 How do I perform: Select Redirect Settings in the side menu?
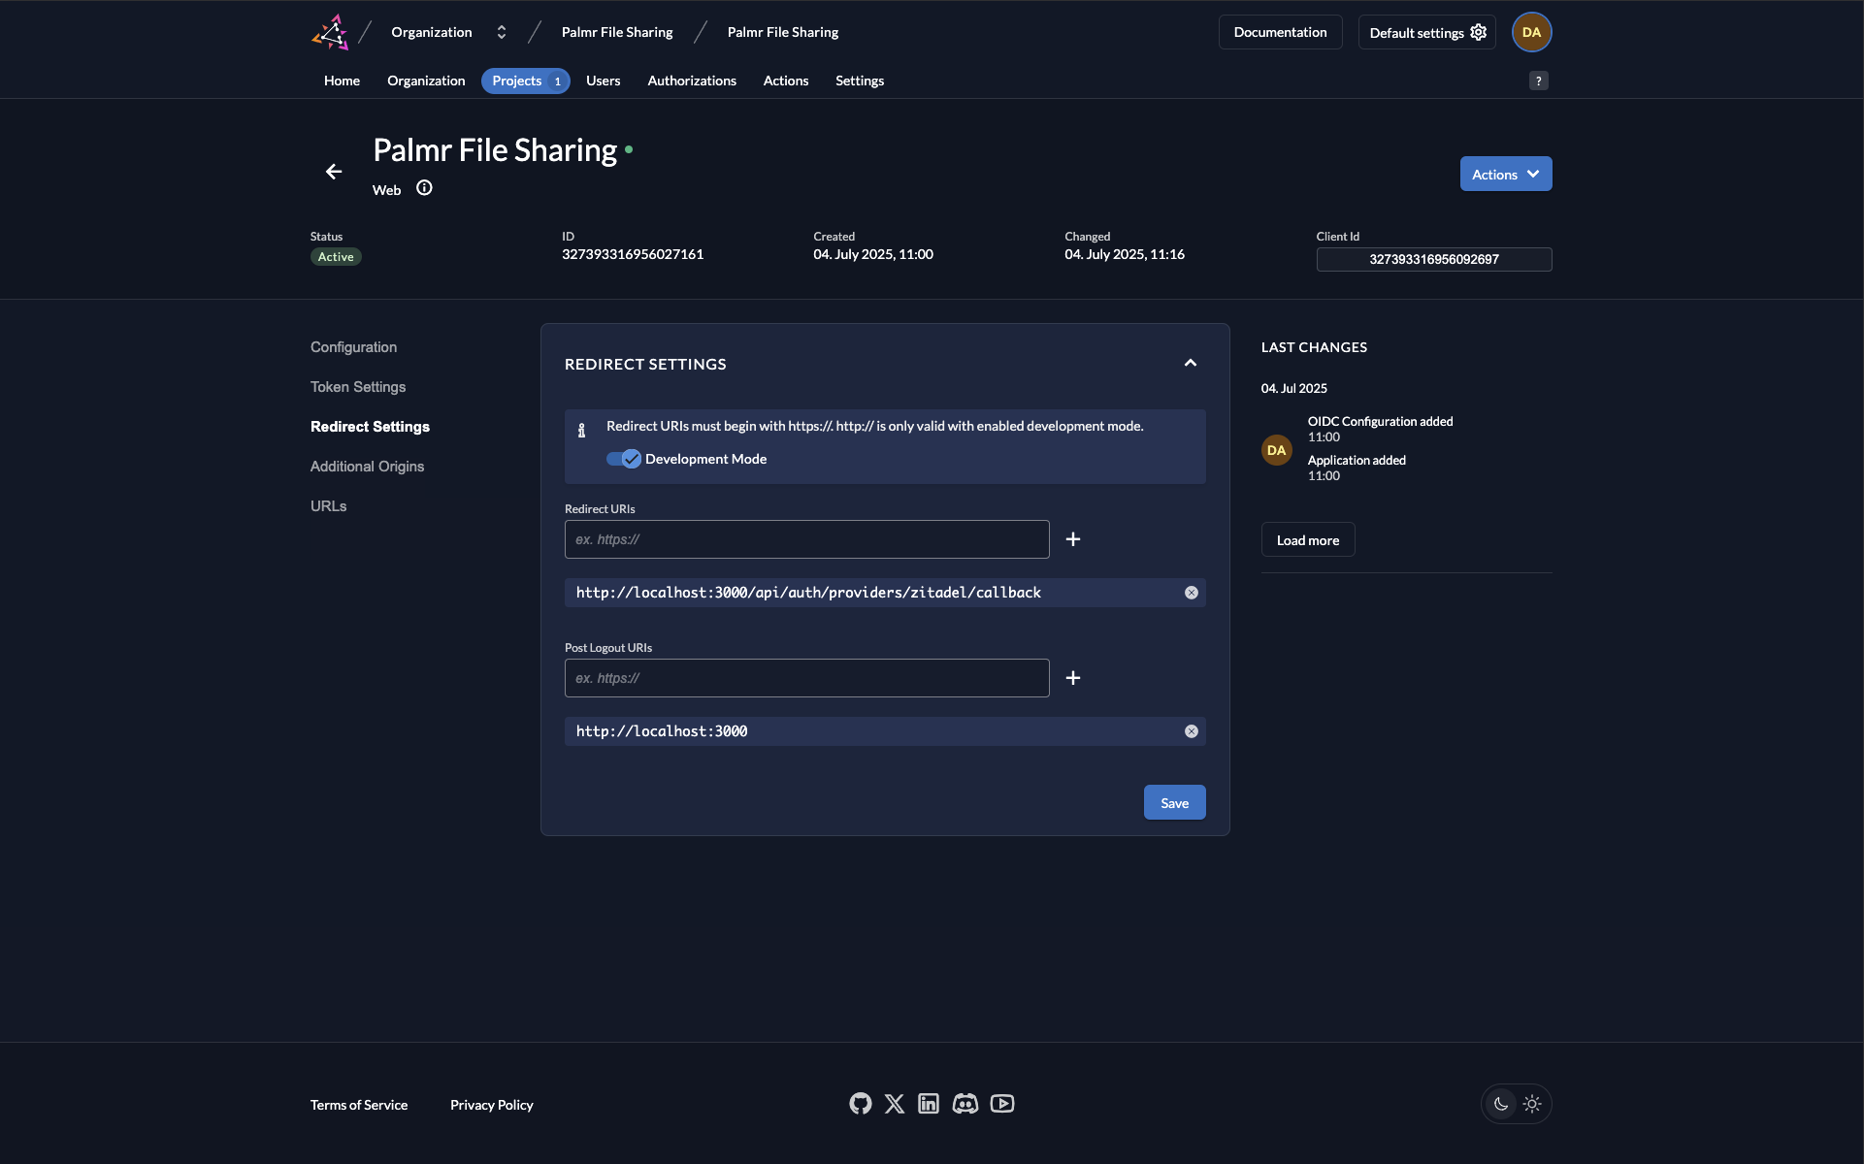[x=370, y=427]
